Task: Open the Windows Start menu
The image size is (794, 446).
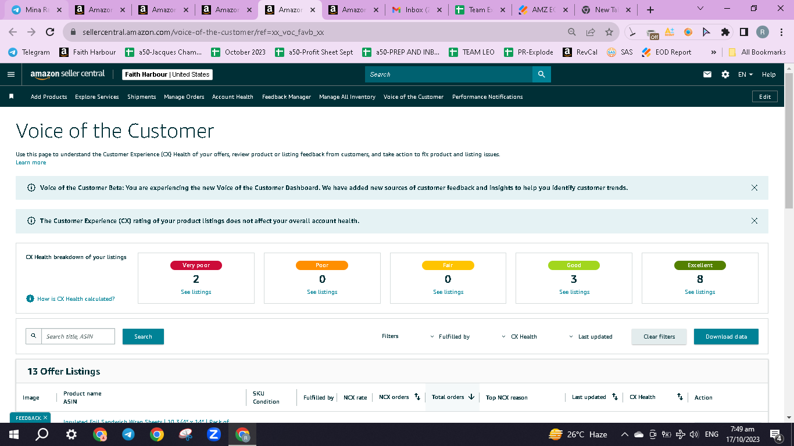Action: 14,434
